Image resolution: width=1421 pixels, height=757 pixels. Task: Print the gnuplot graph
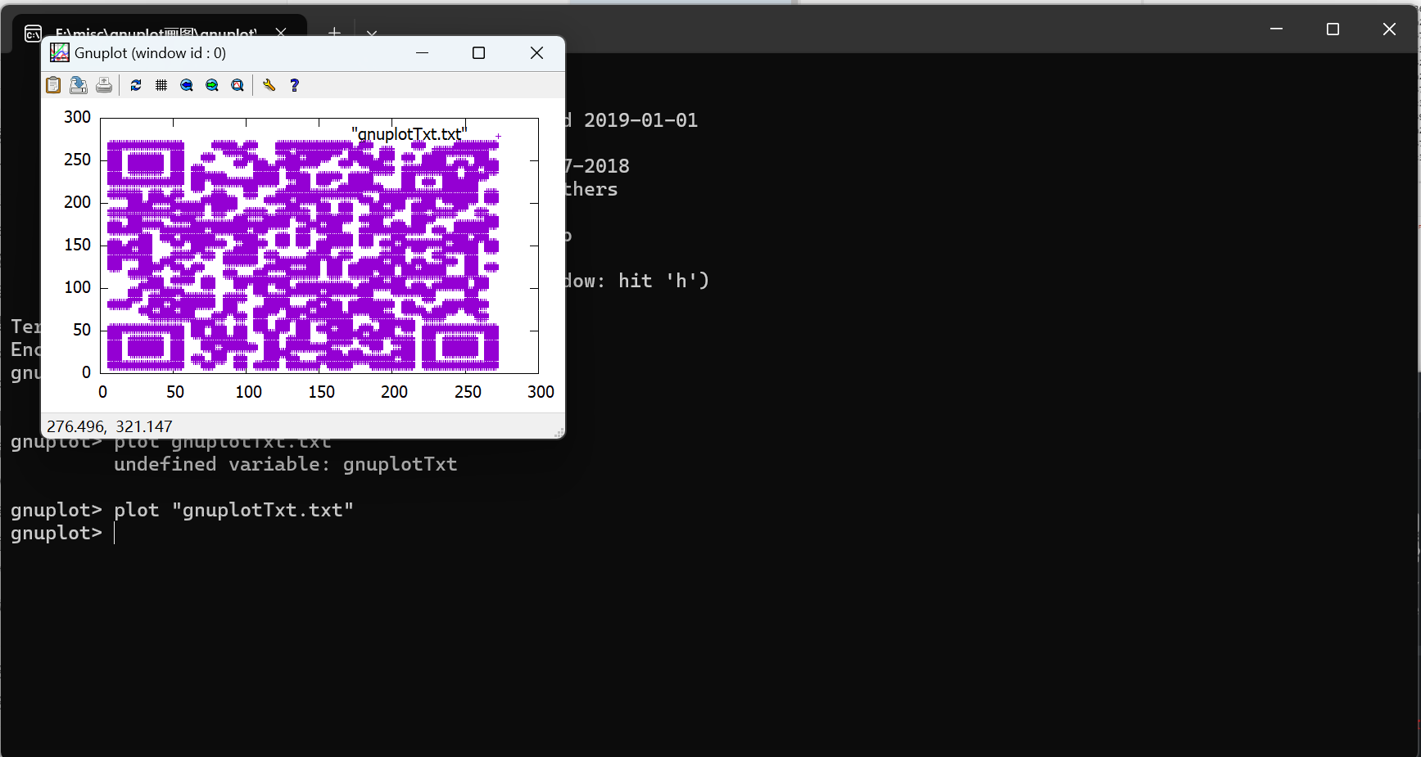tap(104, 85)
